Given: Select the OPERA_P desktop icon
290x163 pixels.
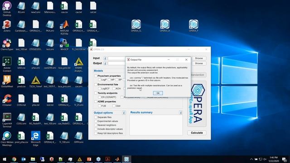Looking at the screenshot, I should [x=193, y=26].
